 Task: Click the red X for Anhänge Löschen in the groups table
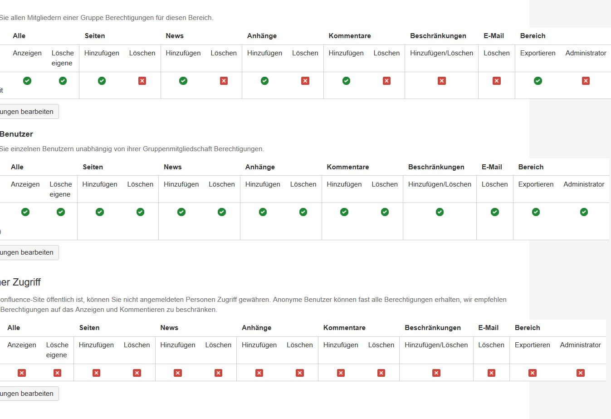(305, 81)
